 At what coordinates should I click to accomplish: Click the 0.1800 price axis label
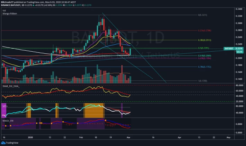239,65
